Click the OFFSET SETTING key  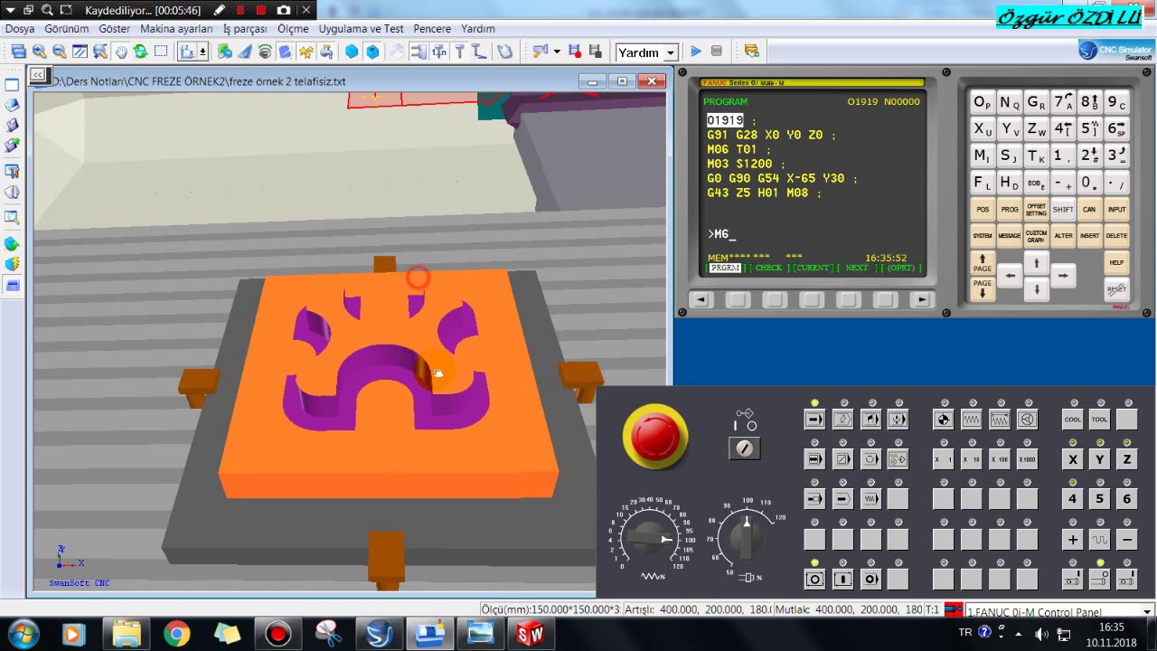[1036, 210]
